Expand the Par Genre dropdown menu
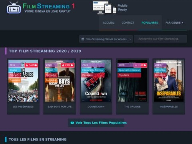The image size is (192, 144). [x=174, y=23]
